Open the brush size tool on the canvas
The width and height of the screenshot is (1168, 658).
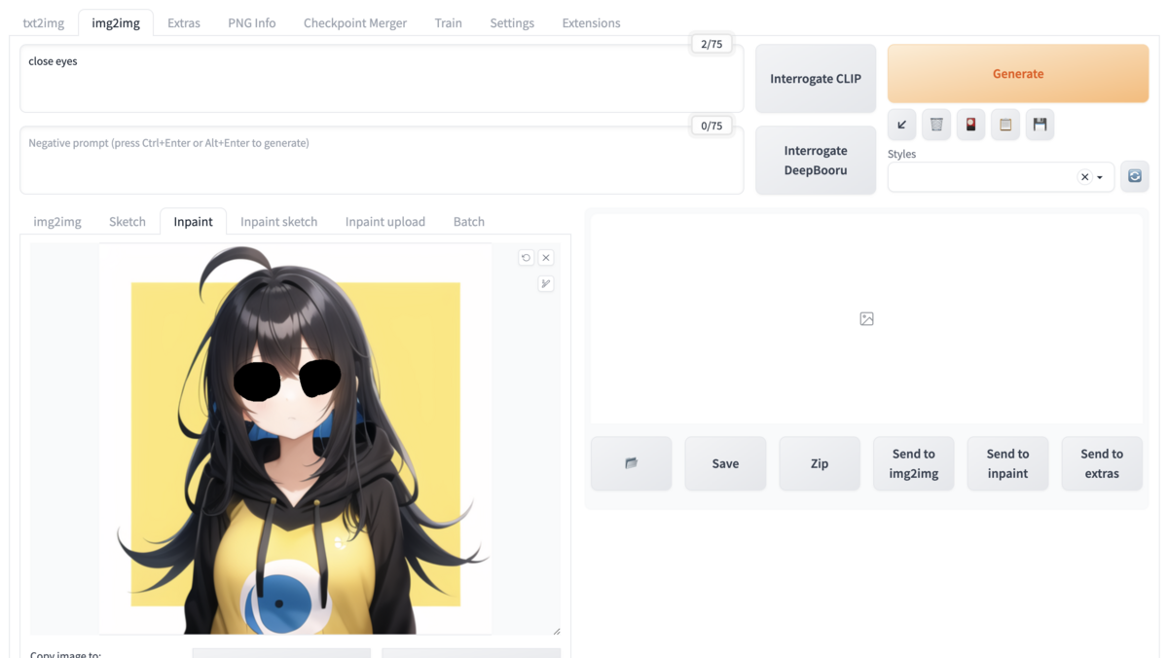click(x=546, y=283)
